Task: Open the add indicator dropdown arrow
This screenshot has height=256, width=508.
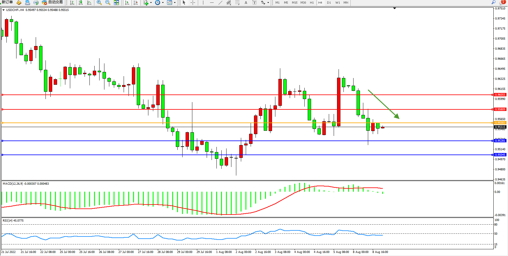Action: click(151, 3)
